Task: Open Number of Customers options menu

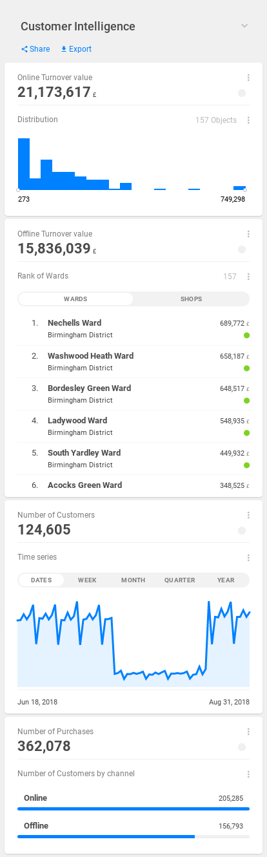Action: pos(248,515)
